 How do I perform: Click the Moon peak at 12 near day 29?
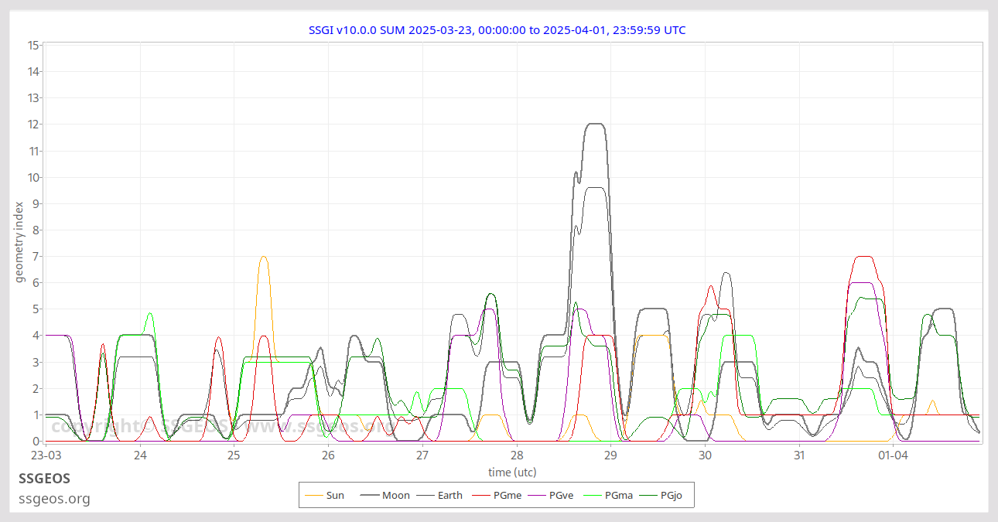coord(595,124)
